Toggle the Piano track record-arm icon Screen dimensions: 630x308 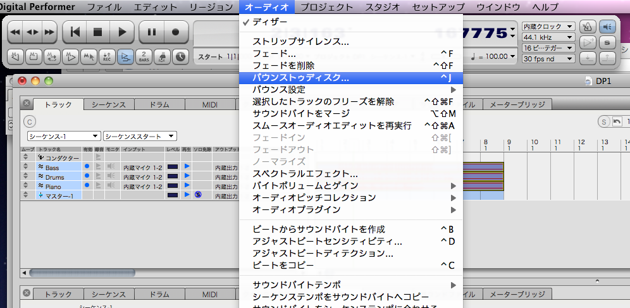point(99,185)
